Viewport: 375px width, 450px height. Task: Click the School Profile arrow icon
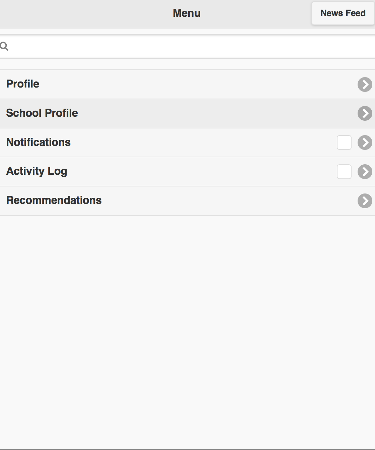point(365,113)
